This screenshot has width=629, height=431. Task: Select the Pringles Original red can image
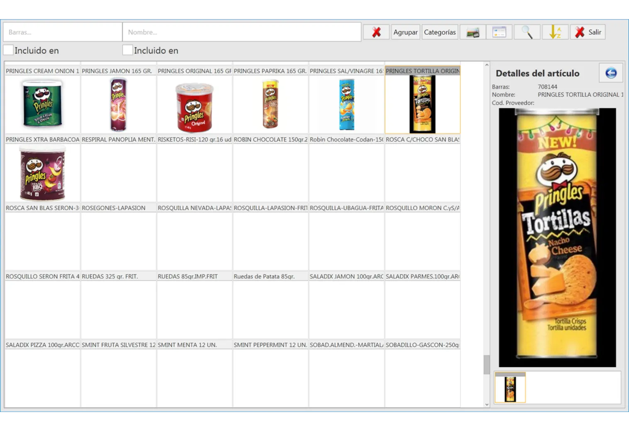click(194, 106)
